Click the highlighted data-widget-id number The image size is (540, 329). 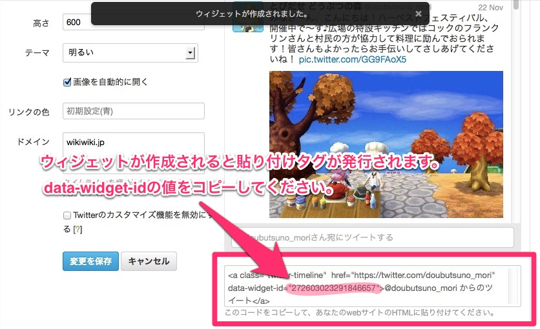pyautogui.click(x=333, y=288)
